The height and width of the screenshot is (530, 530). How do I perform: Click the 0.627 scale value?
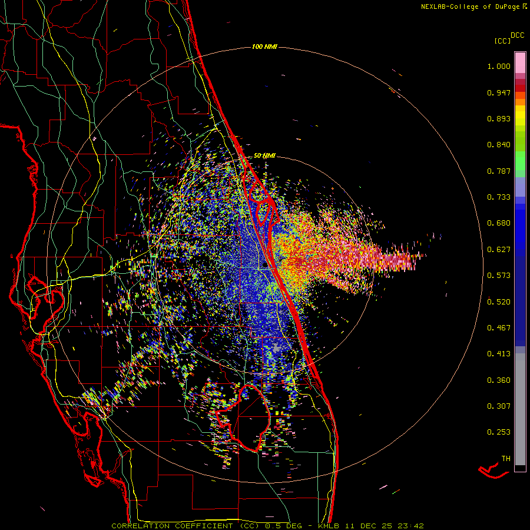click(x=499, y=250)
